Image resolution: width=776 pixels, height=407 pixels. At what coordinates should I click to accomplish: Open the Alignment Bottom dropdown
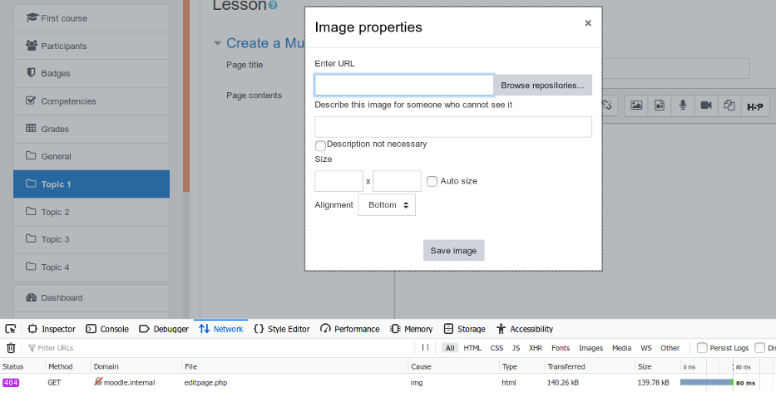387,204
